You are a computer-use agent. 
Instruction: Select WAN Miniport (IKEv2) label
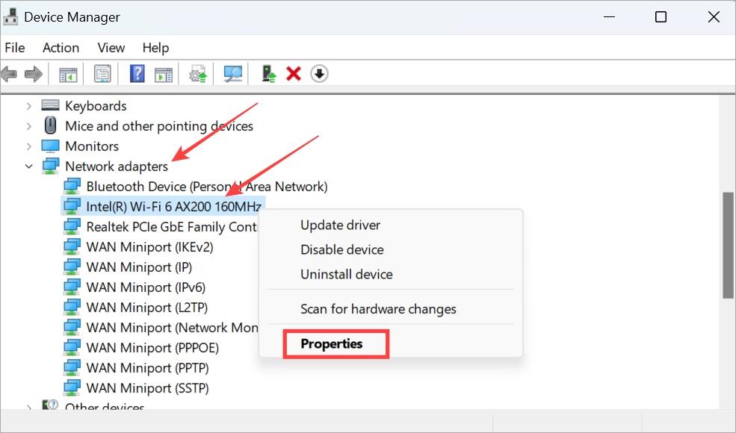pyautogui.click(x=149, y=247)
